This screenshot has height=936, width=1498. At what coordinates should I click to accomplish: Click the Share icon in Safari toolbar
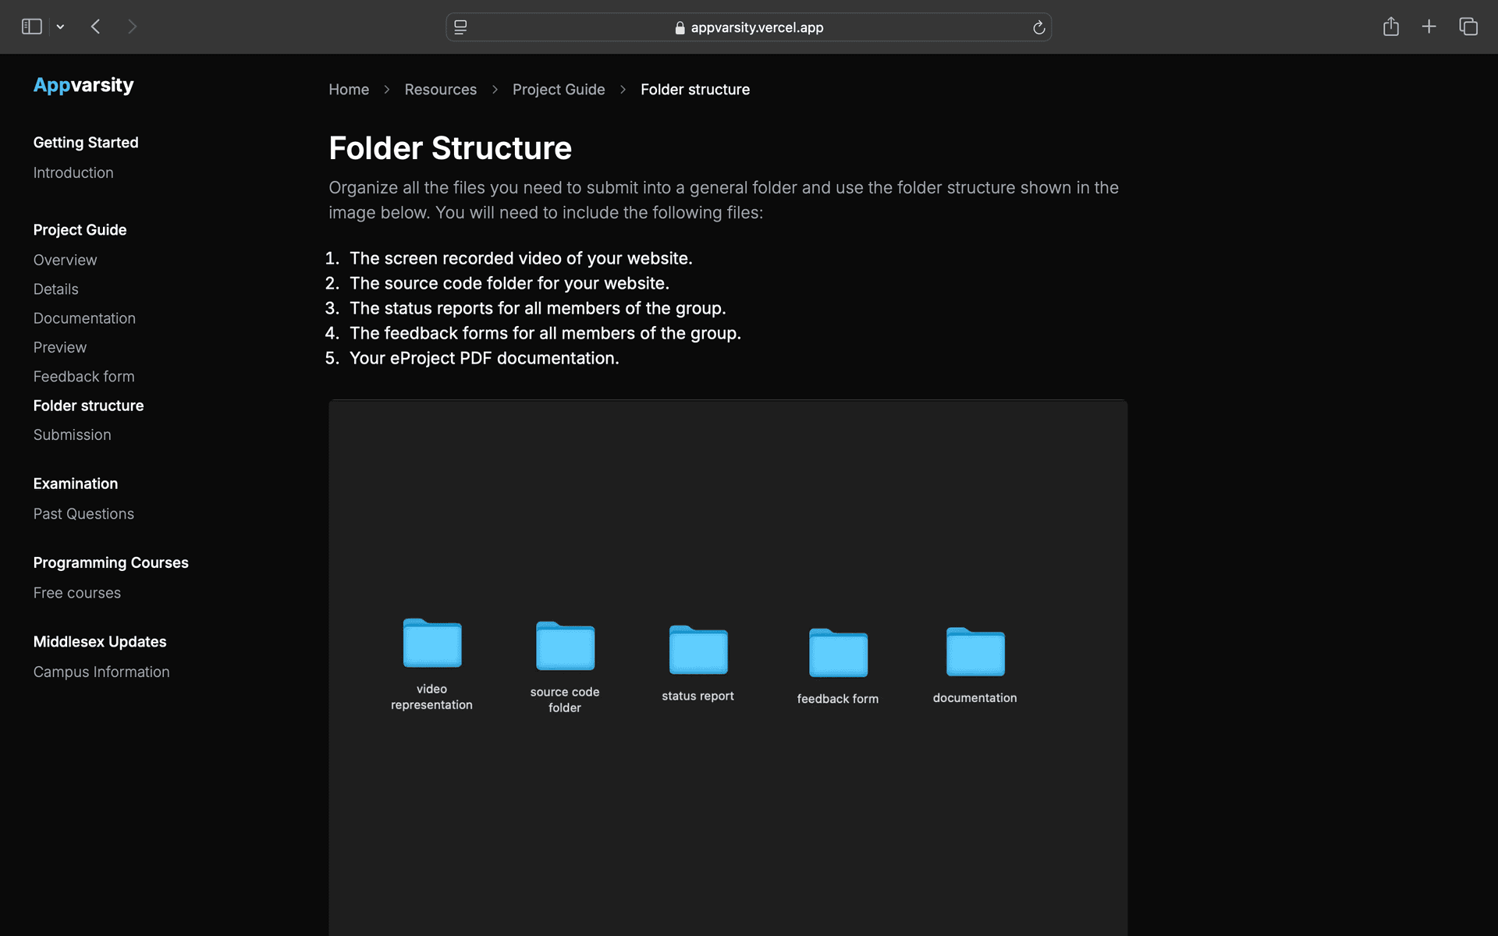tap(1391, 26)
